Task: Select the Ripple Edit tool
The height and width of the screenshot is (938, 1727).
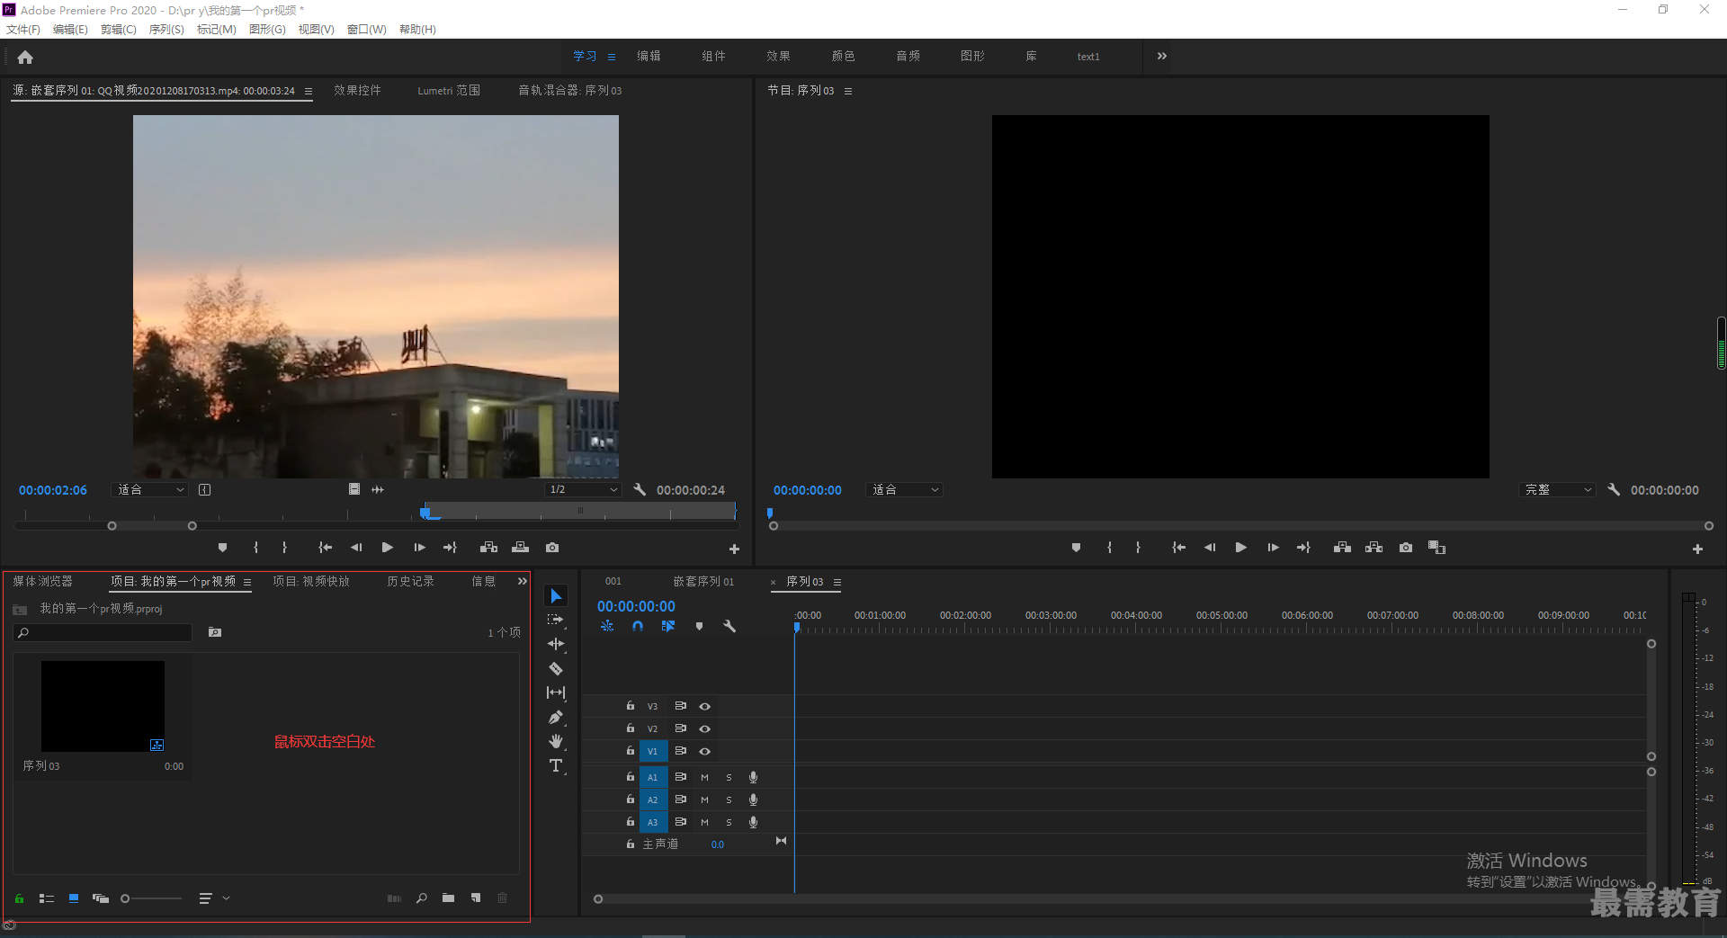Action: point(556,644)
